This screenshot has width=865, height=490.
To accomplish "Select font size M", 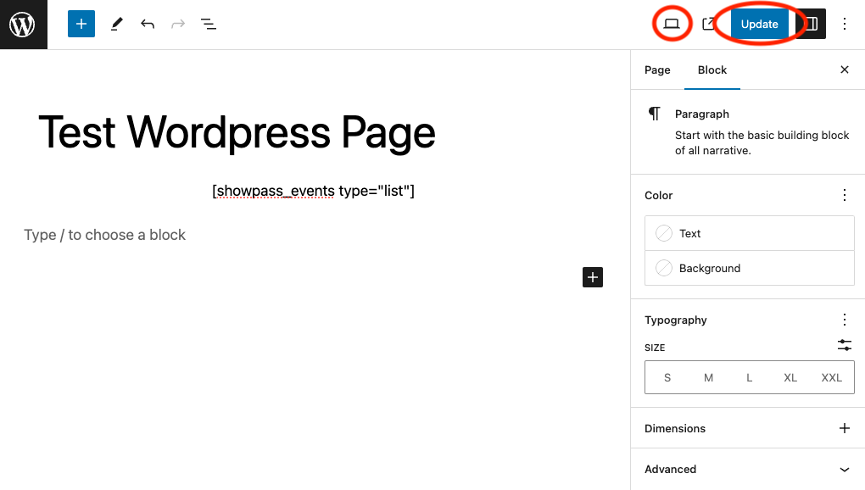I will [x=708, y=377].
